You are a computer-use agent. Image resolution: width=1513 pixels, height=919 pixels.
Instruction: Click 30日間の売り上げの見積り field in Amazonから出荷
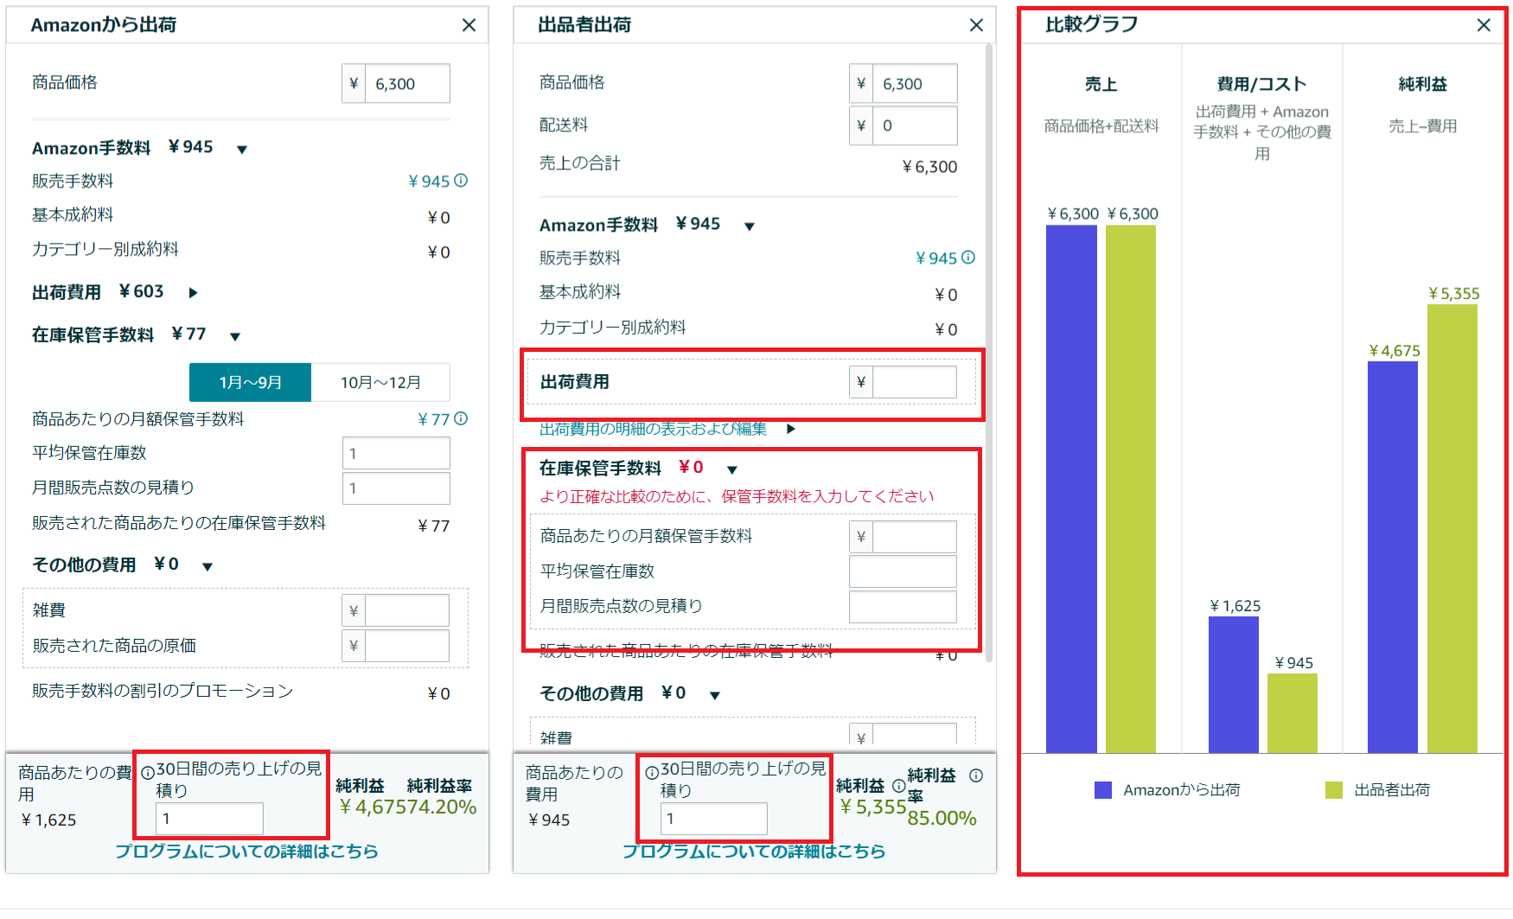209,819
